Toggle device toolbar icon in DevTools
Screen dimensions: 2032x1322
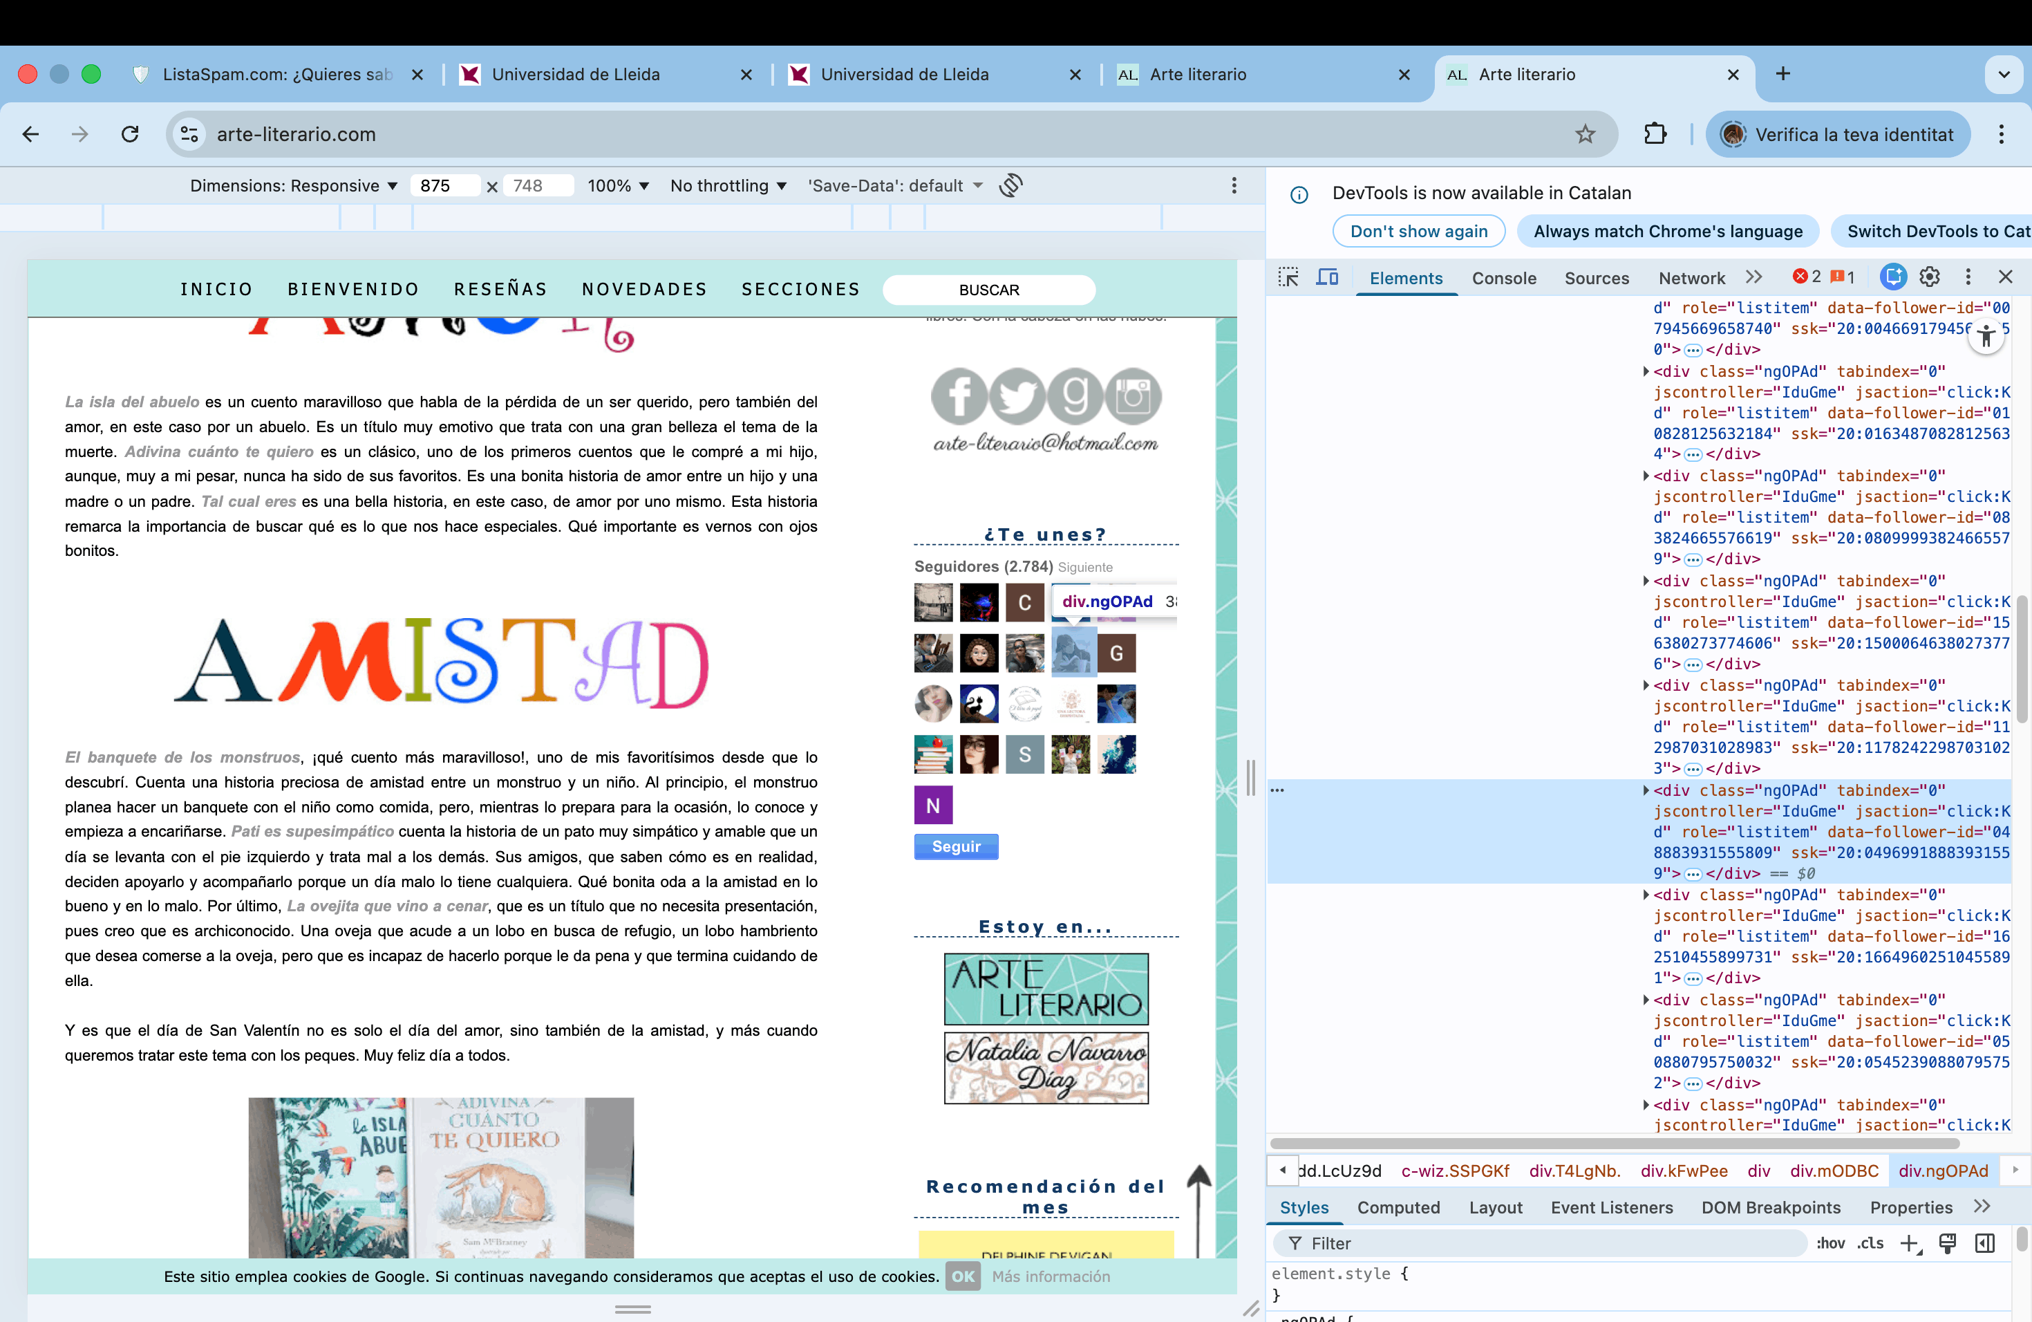1327,277
